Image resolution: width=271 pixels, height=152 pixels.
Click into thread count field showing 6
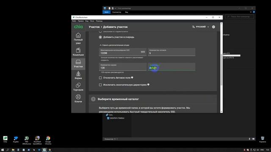[171, 52]
